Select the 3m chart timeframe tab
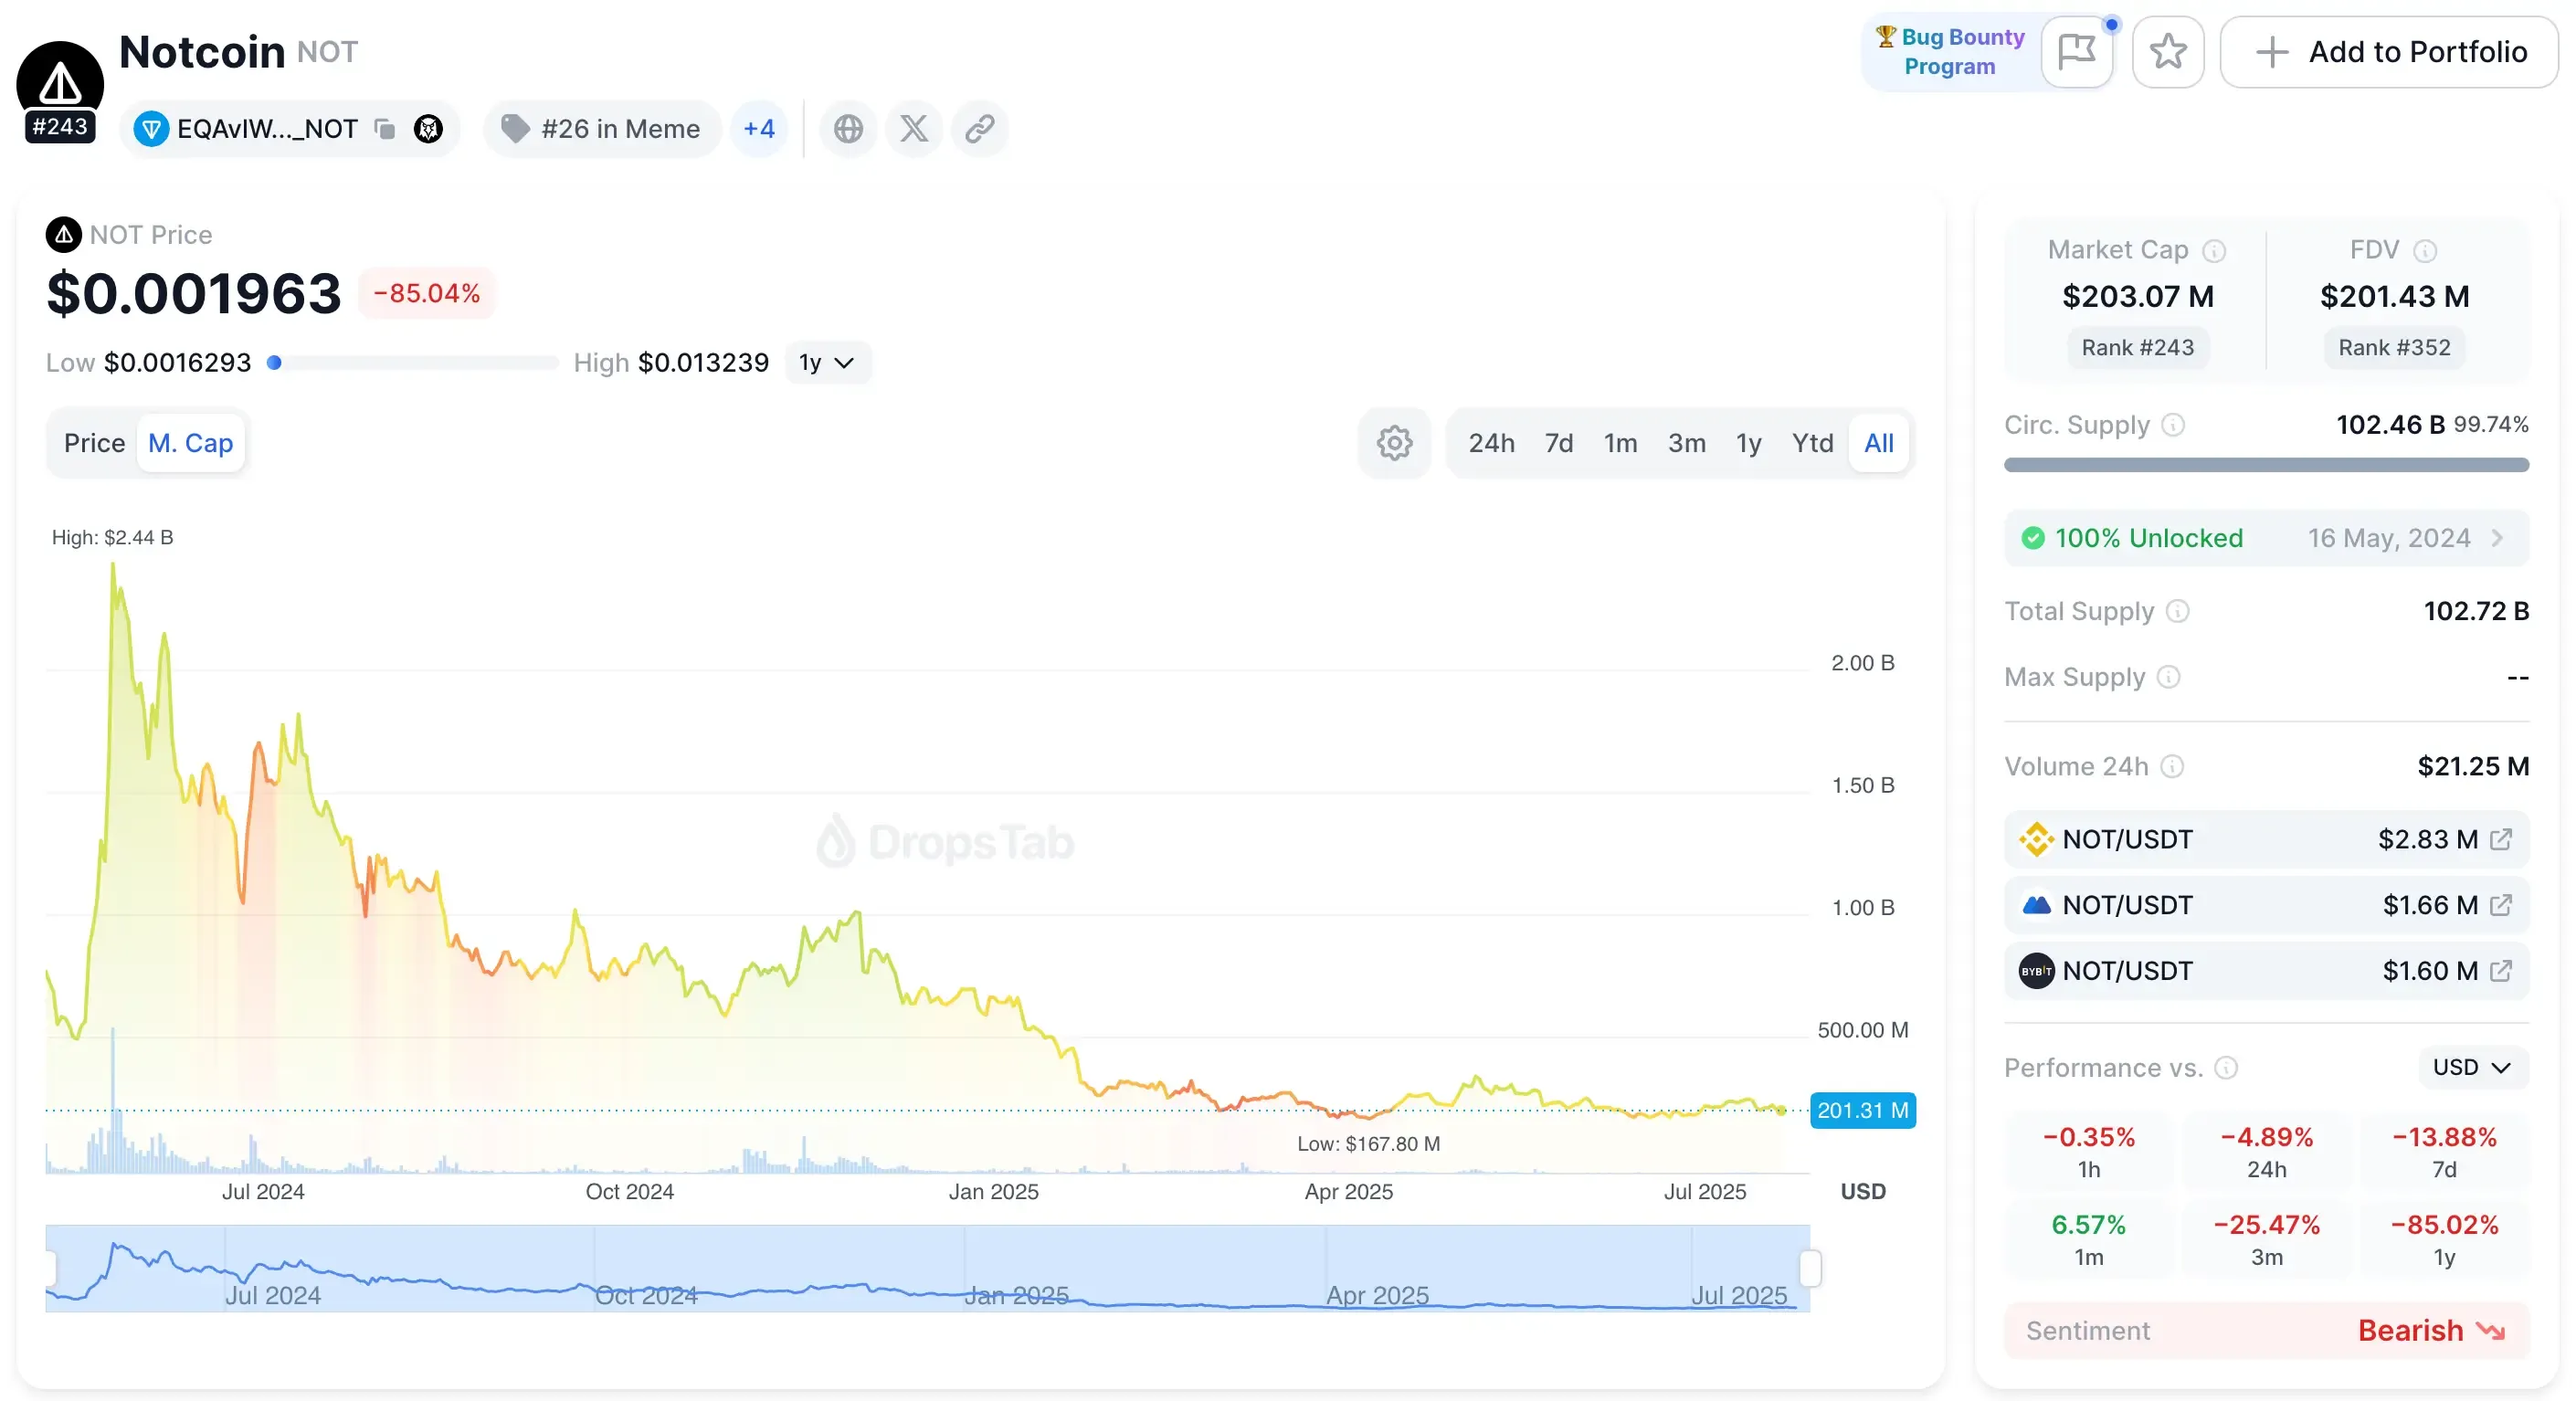Viewport: 2576px width, 1401px height. [1686, 442]
